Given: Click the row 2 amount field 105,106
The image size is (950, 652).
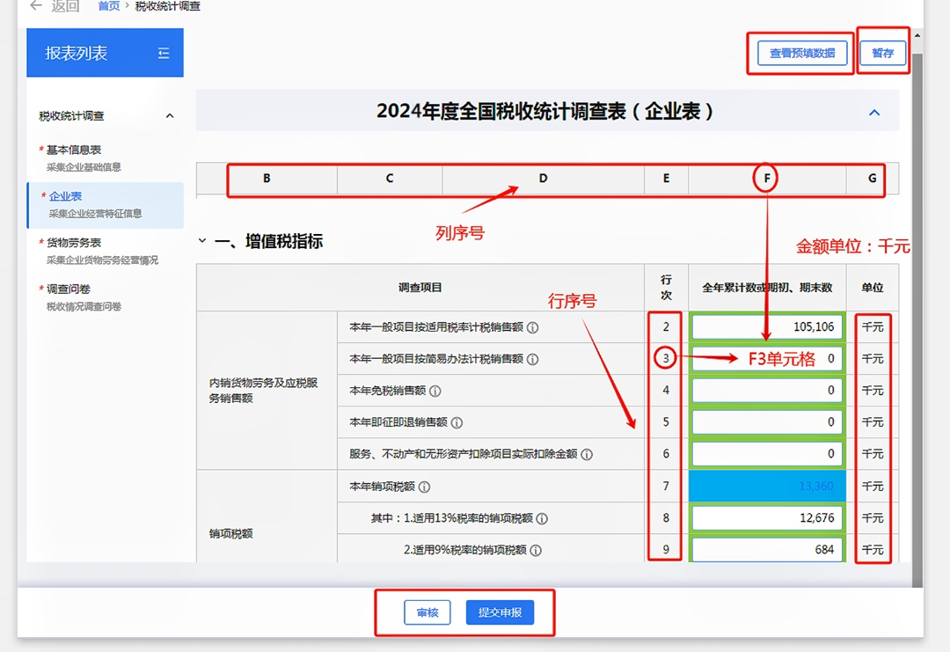Looking at the screenshot, I should [767, 327].
